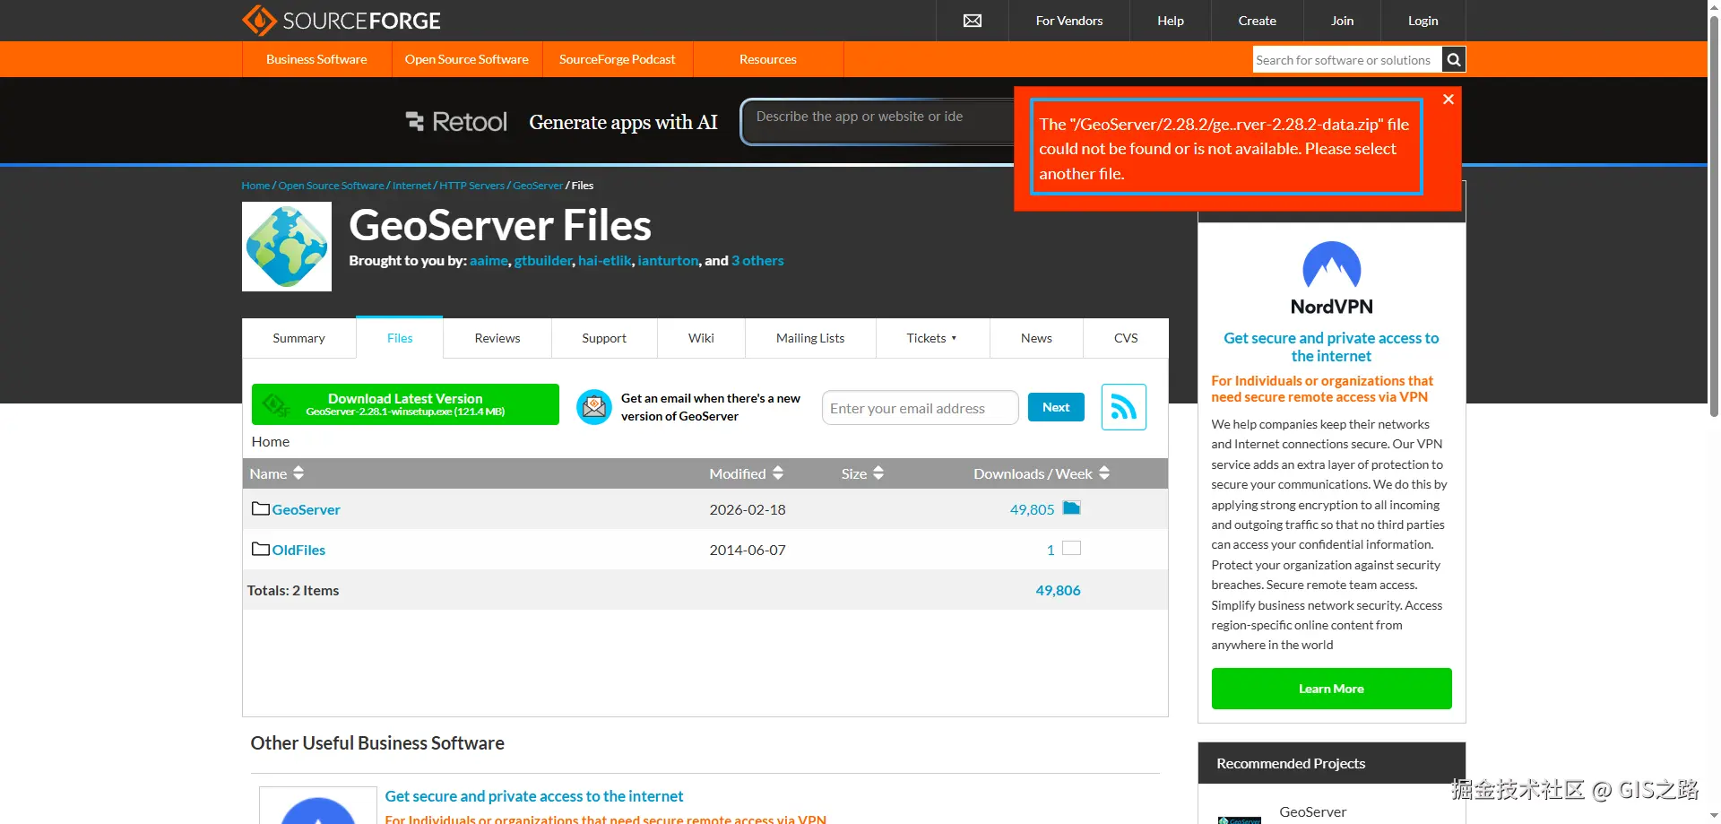Open the News tab
The width and height of the screenshot is (1721, 824).
click(1036, 338)
